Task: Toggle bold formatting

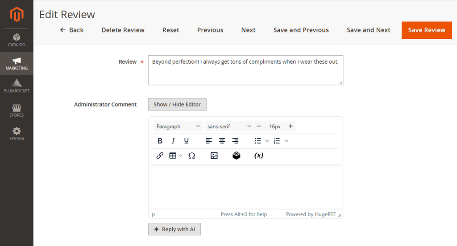Action: [160, 141]
